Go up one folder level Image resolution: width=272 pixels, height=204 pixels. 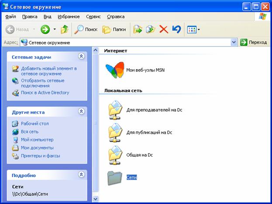pyautogui.click(x=64, y=30)
